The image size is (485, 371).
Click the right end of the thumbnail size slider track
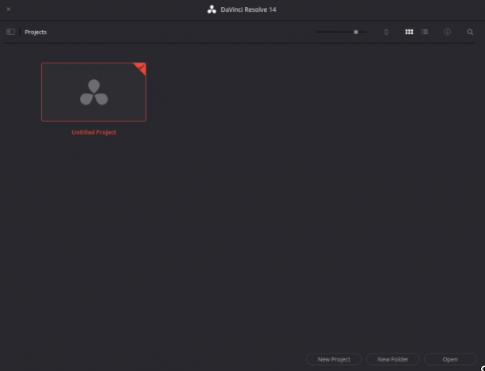(x=365, y=32)
